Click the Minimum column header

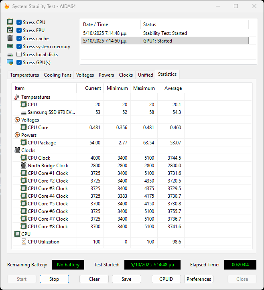117,88
